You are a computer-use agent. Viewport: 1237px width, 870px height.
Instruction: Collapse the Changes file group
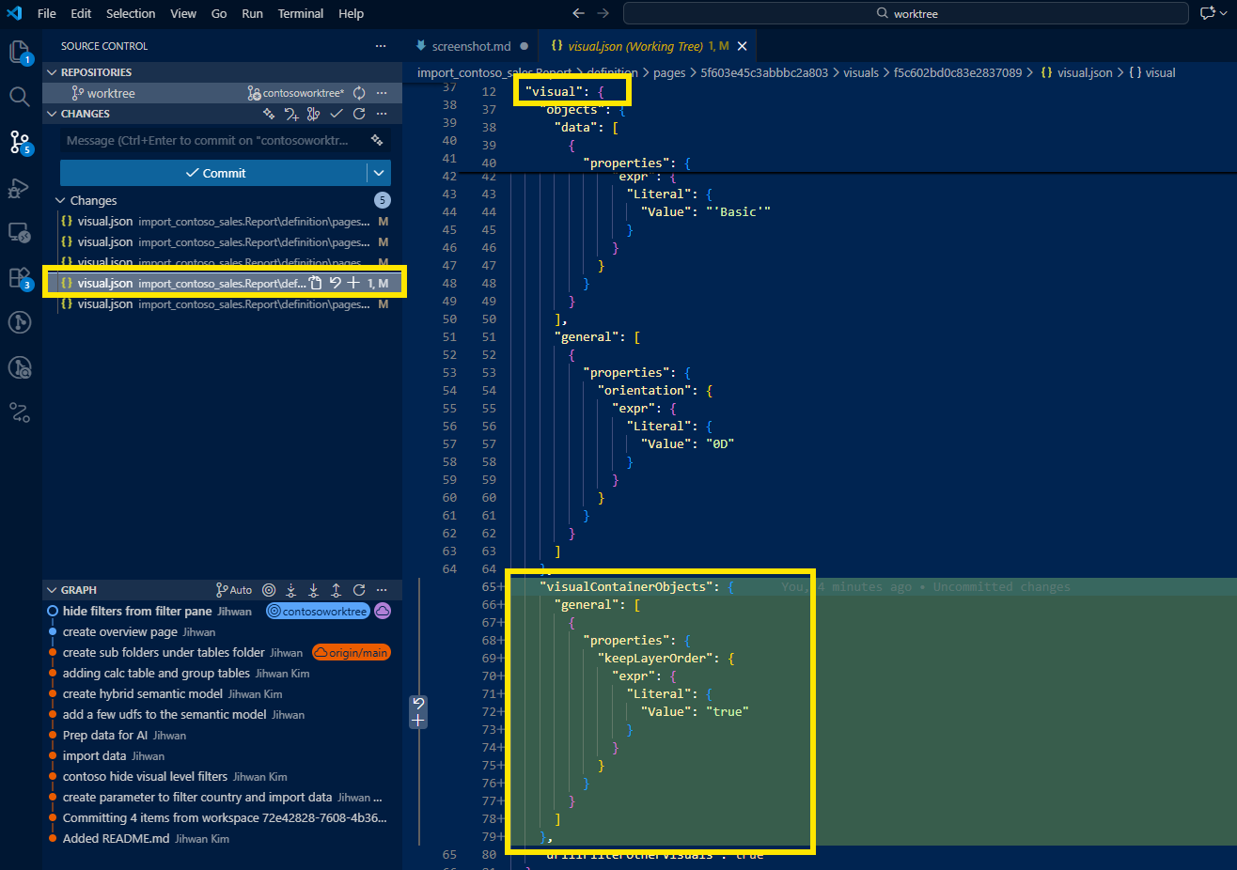(61, 200)
